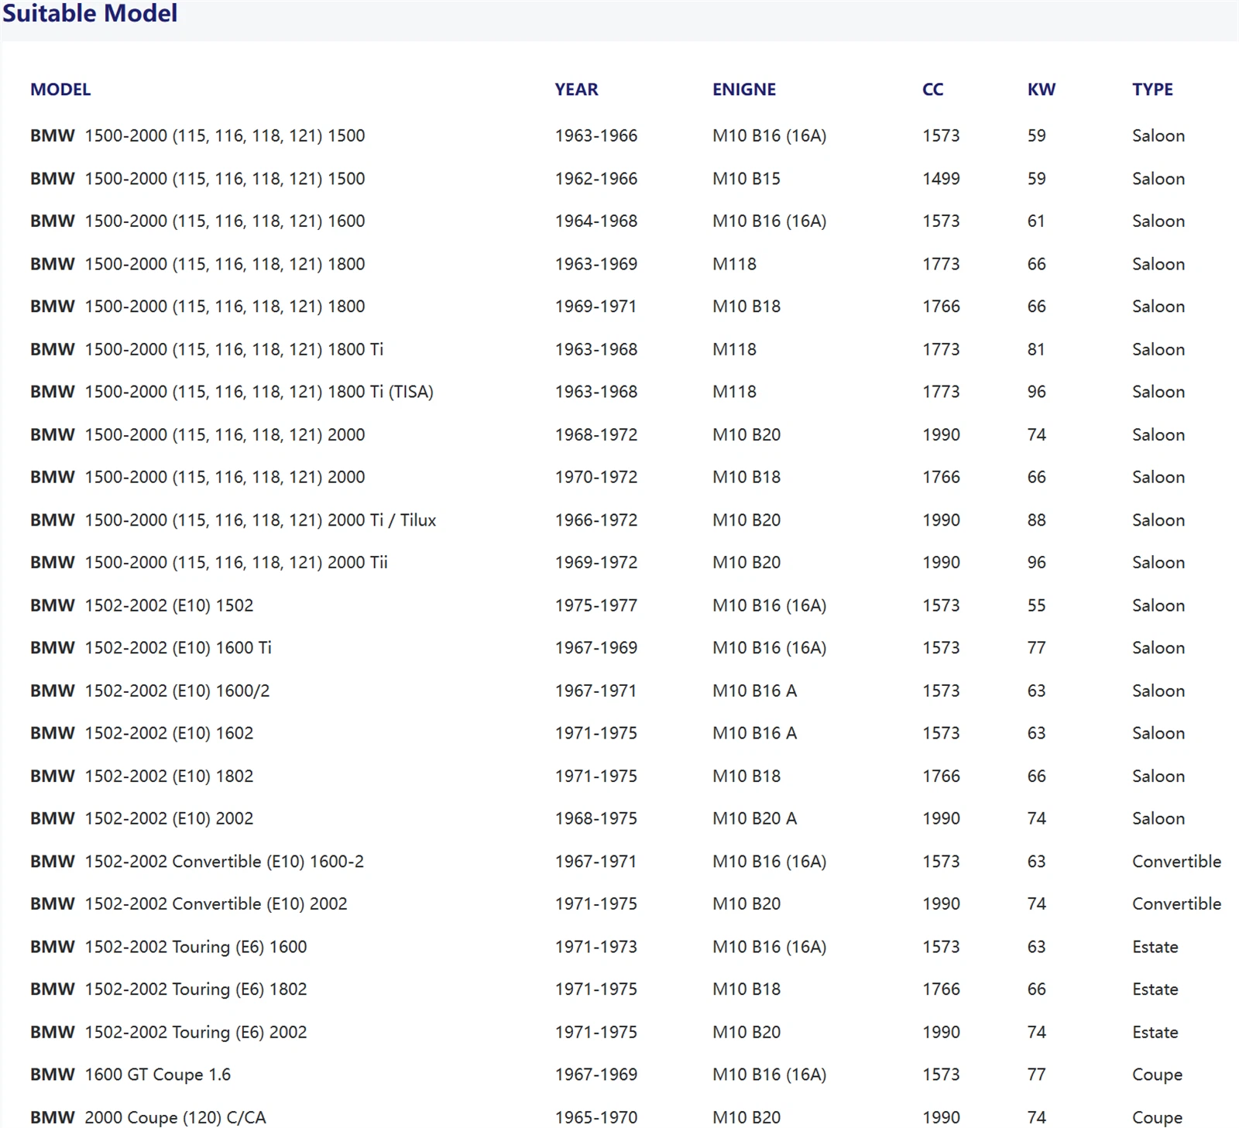This screenshot has height=1128, width=1239.
Task: Click year 1969-1971 cell
Action: pos(595,307)
